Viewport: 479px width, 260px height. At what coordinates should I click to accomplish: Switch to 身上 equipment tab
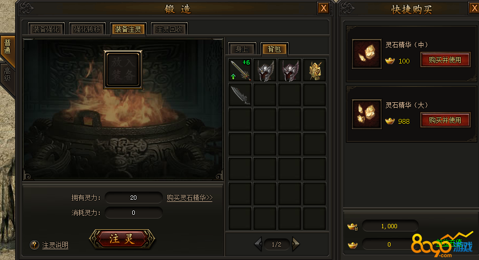(x=242, y=49)
